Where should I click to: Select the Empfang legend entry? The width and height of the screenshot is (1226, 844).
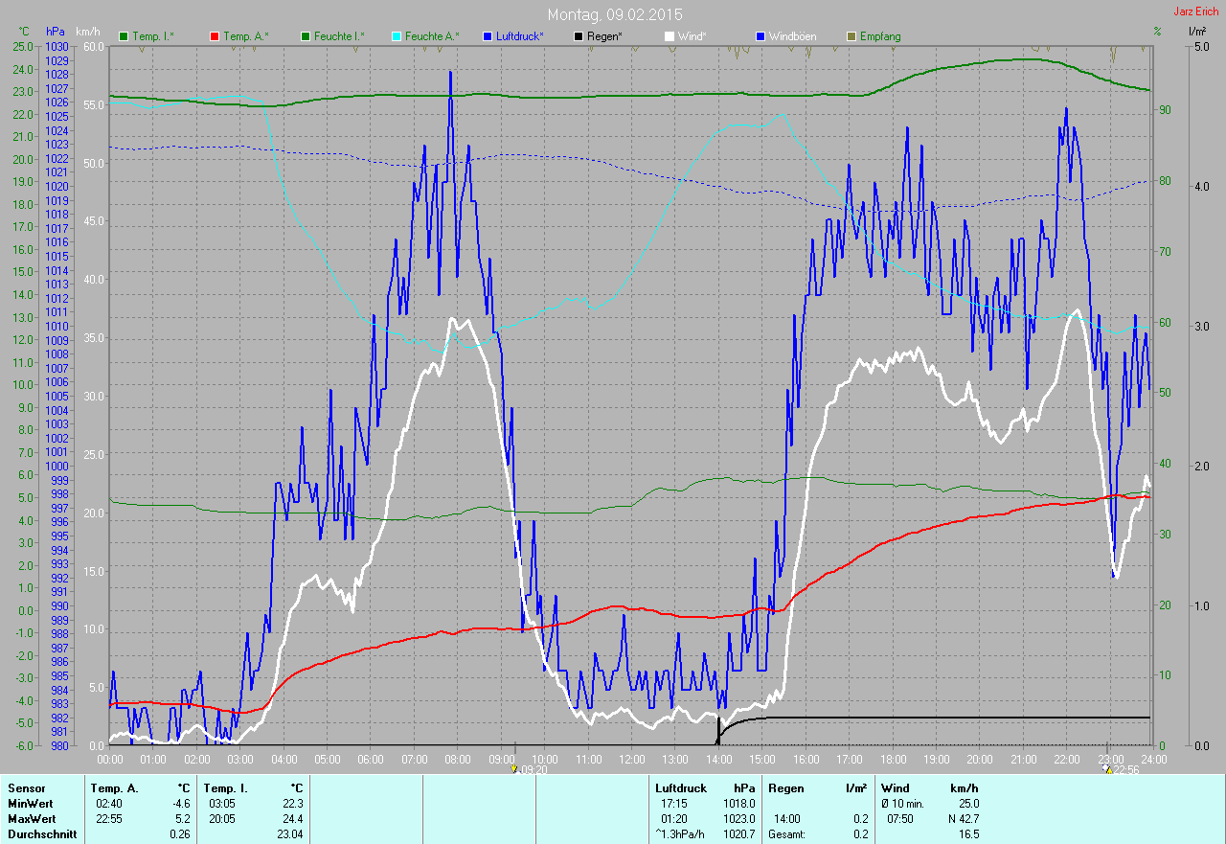click(880, 36)
